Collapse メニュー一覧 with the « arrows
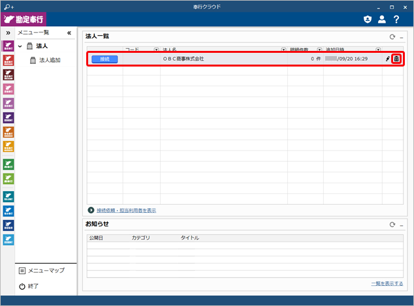 pos(69,33)
